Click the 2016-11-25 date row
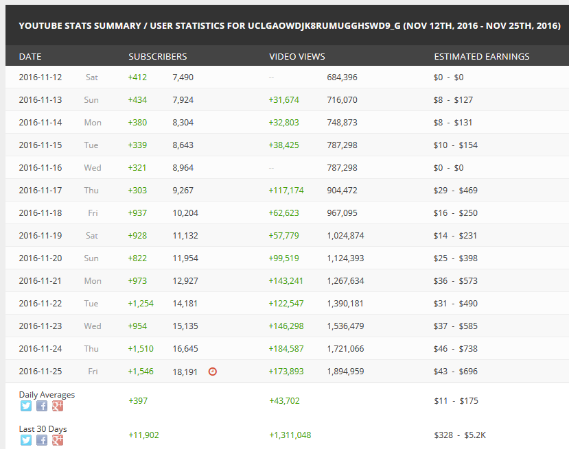The width and height of the screenshot is (569, 449). pyautogui.click(x=287, y=371)
